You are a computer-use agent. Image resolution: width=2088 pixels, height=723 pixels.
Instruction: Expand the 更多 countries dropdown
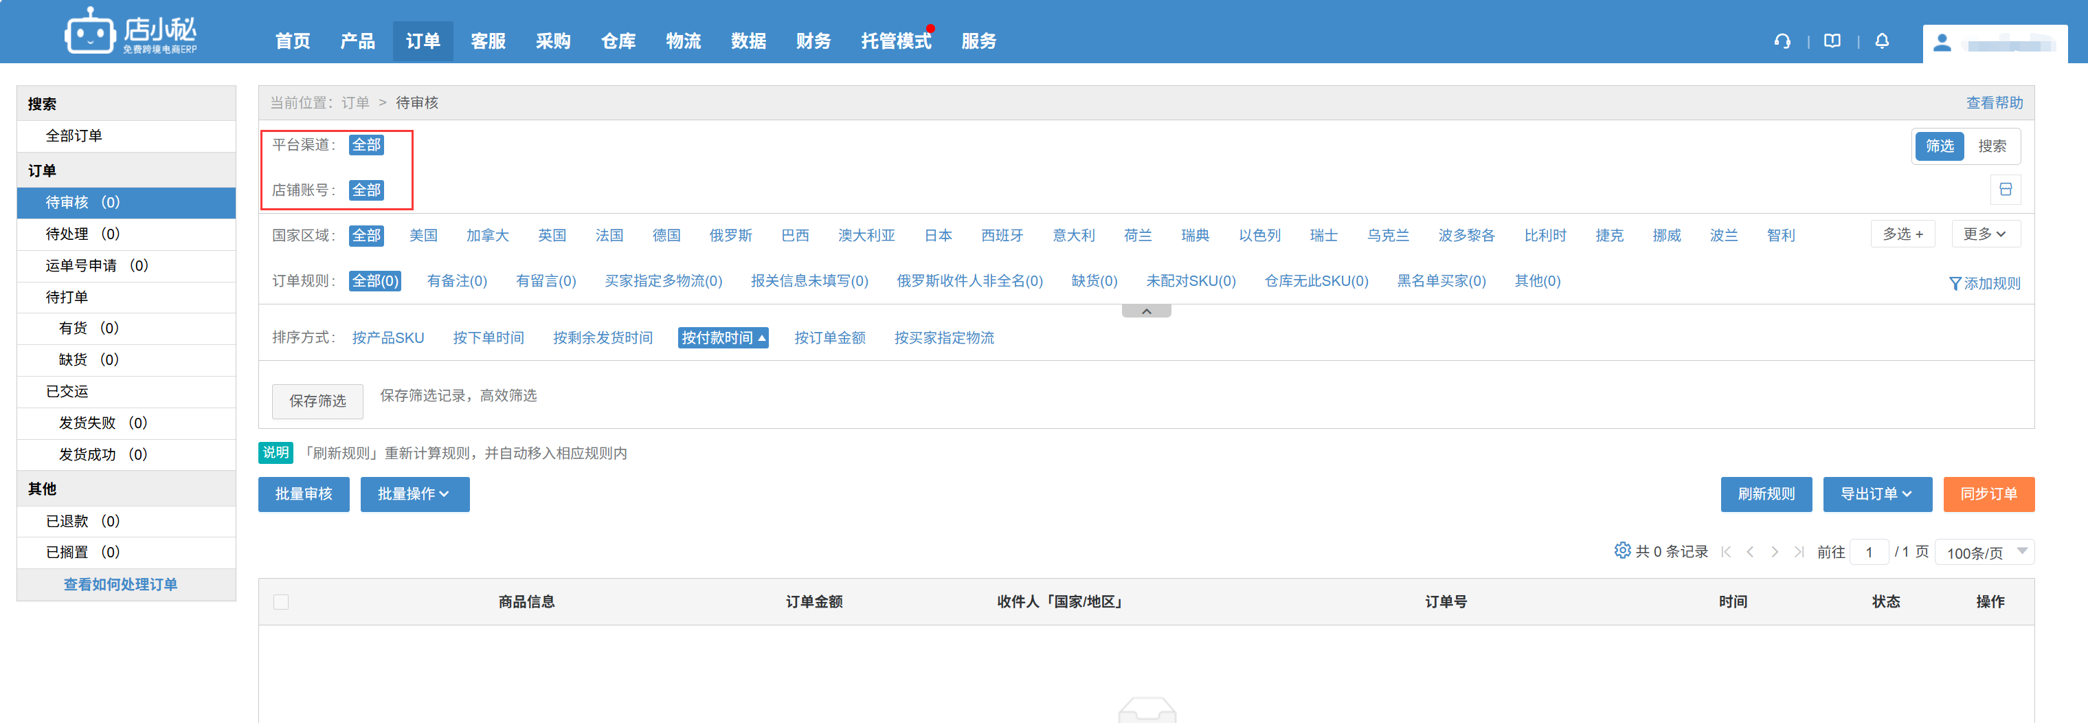click(1984, 234)
